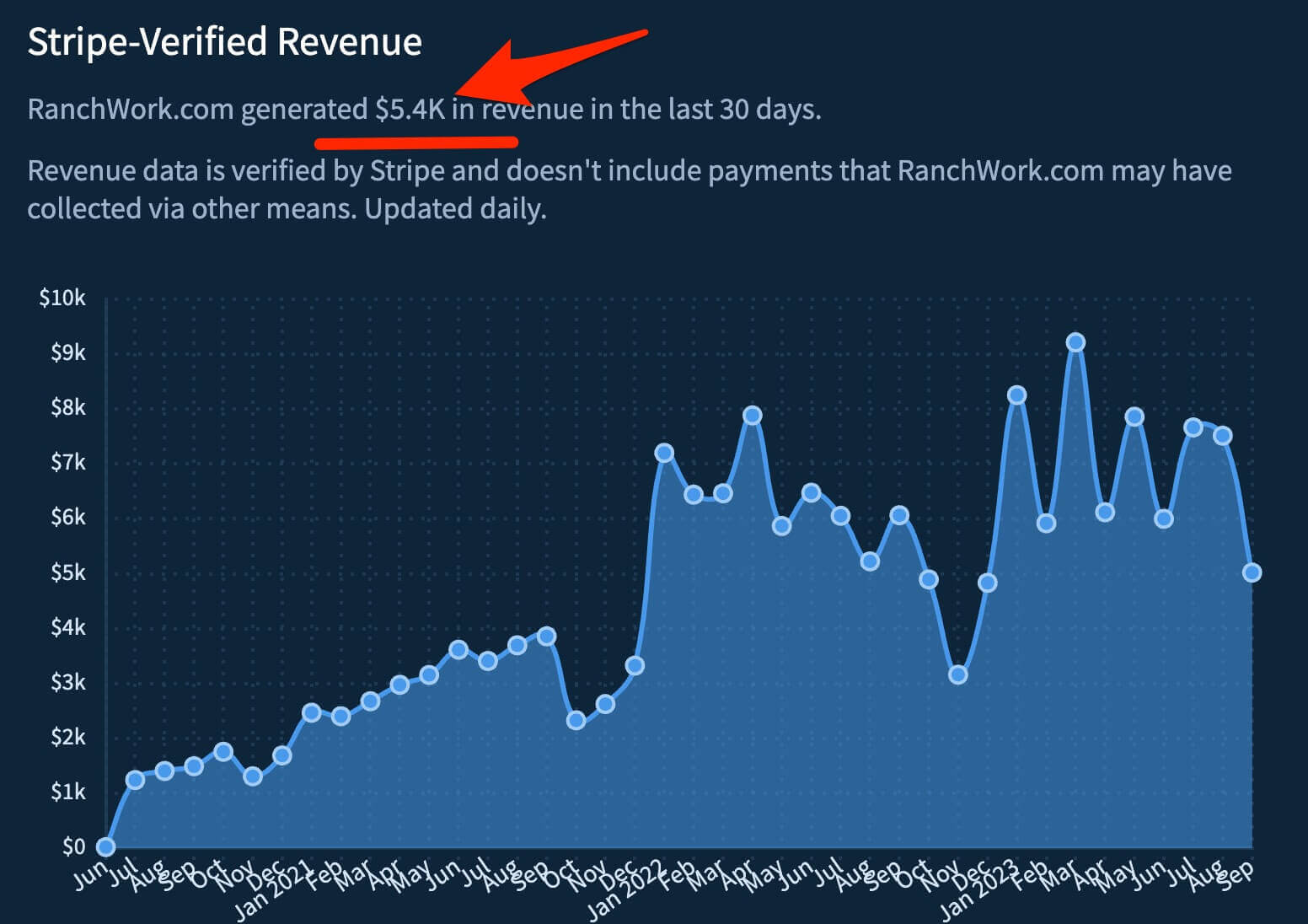Click the '$10k' y-axis label
The height and width of the screenshot is (924, 1308).
(62, 298)
